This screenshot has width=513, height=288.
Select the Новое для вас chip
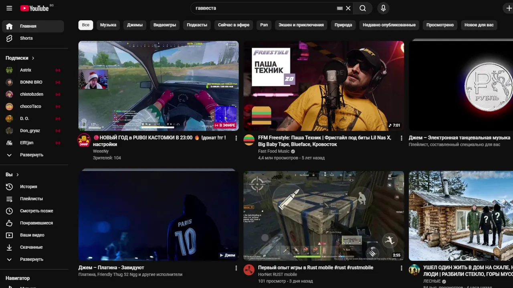click(x=479, y=25)
